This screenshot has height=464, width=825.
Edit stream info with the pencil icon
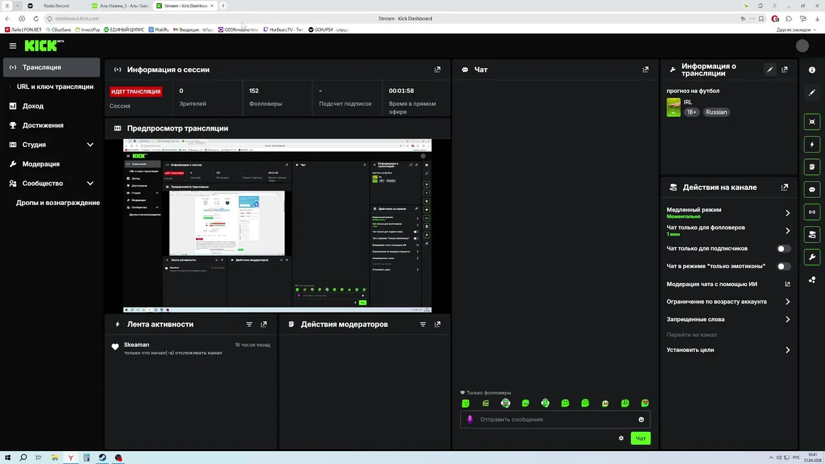(770, 70)
